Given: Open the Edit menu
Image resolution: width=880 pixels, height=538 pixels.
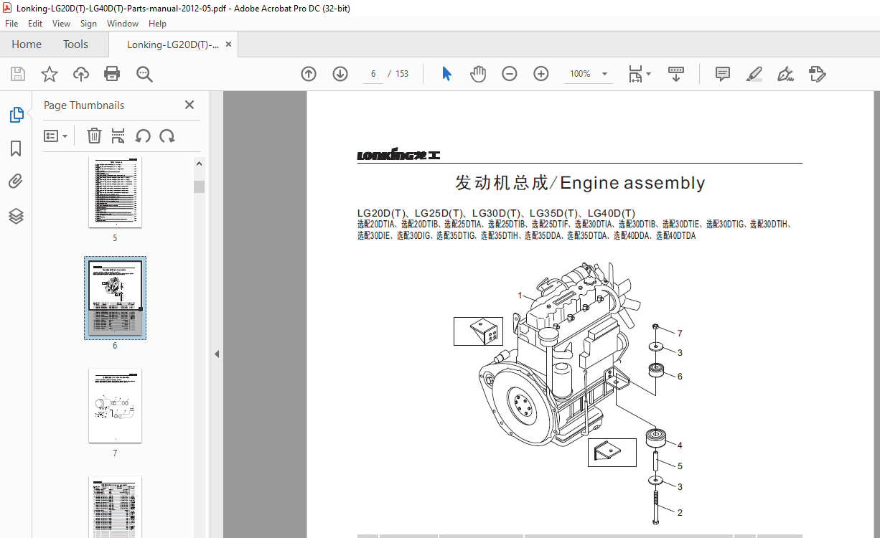Looking at the screenshot, I should [x=35, y=24].
